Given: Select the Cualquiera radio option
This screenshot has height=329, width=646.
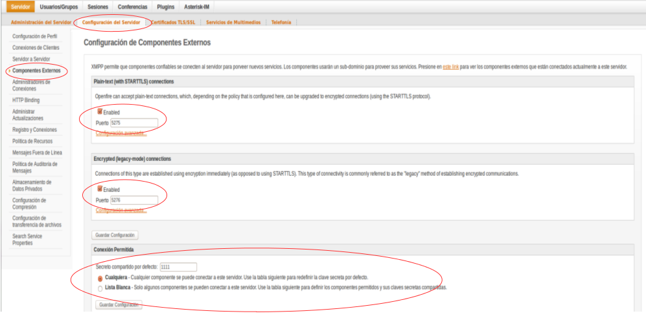Looking at the screenshot, I should coord(100,278).
